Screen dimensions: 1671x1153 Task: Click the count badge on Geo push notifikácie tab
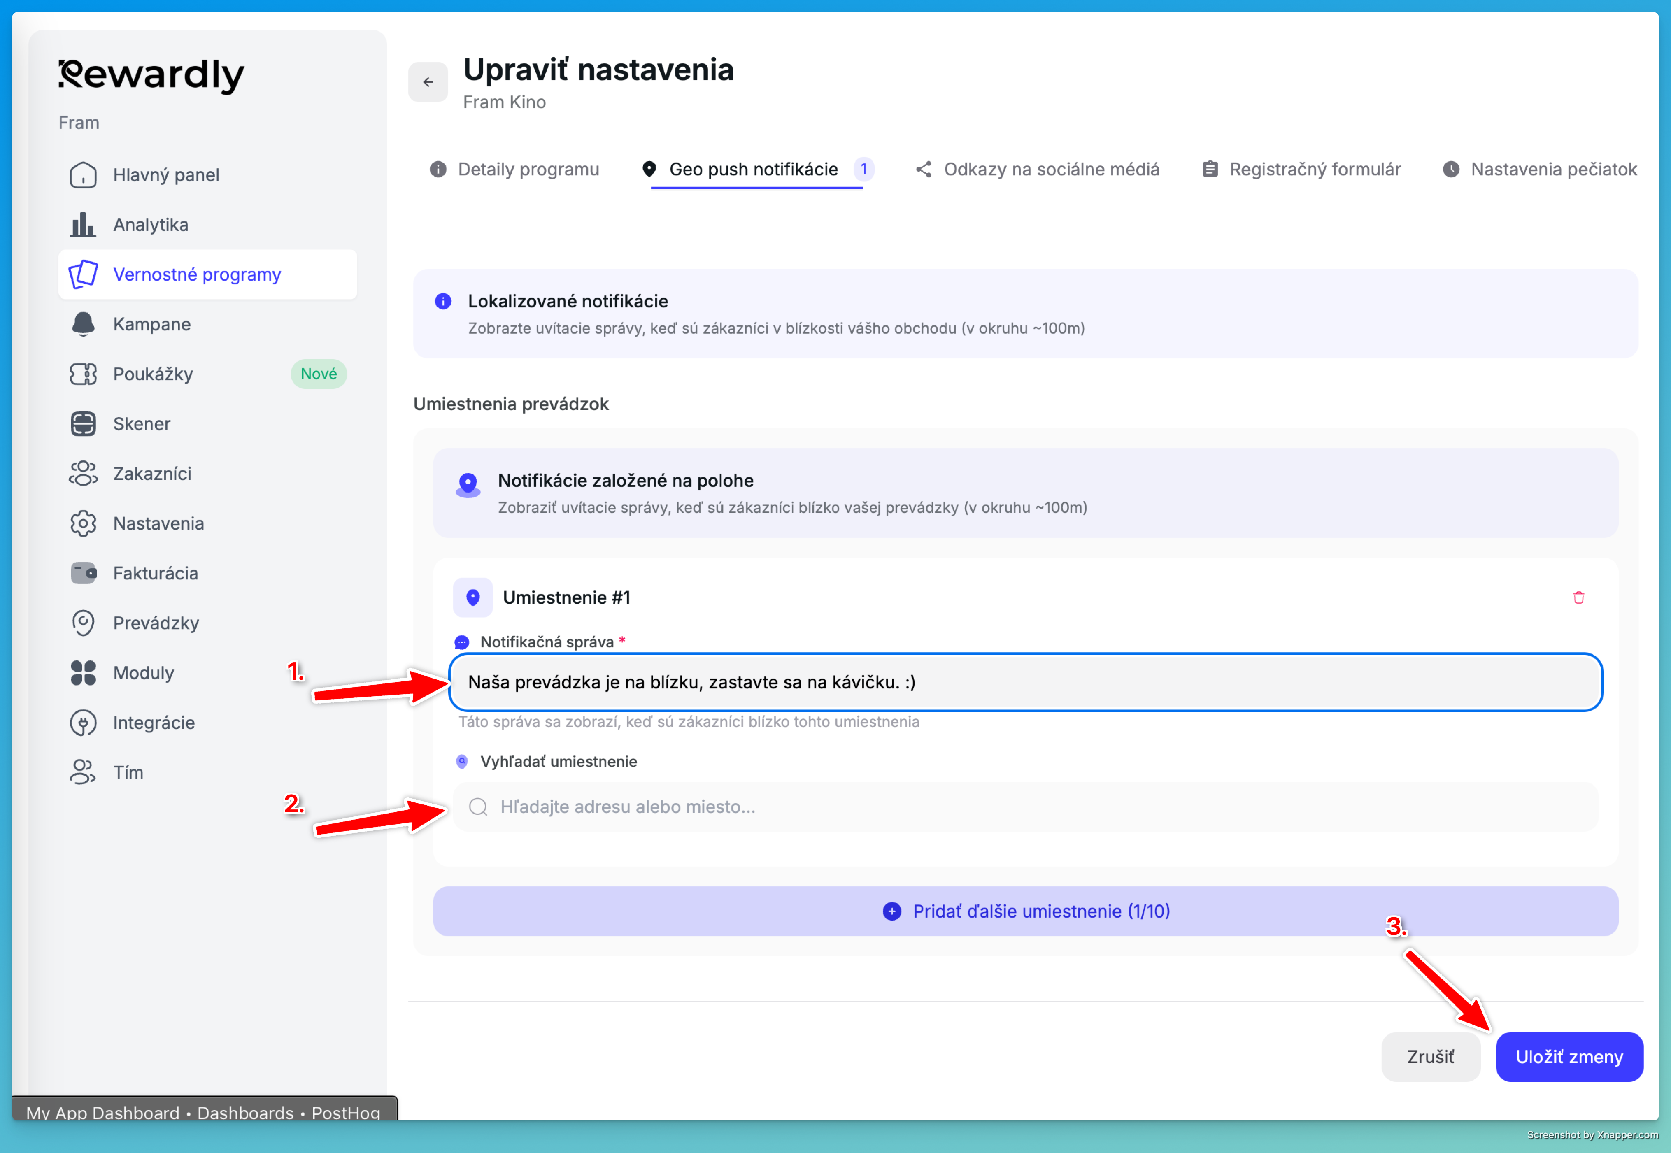(863, 169)
